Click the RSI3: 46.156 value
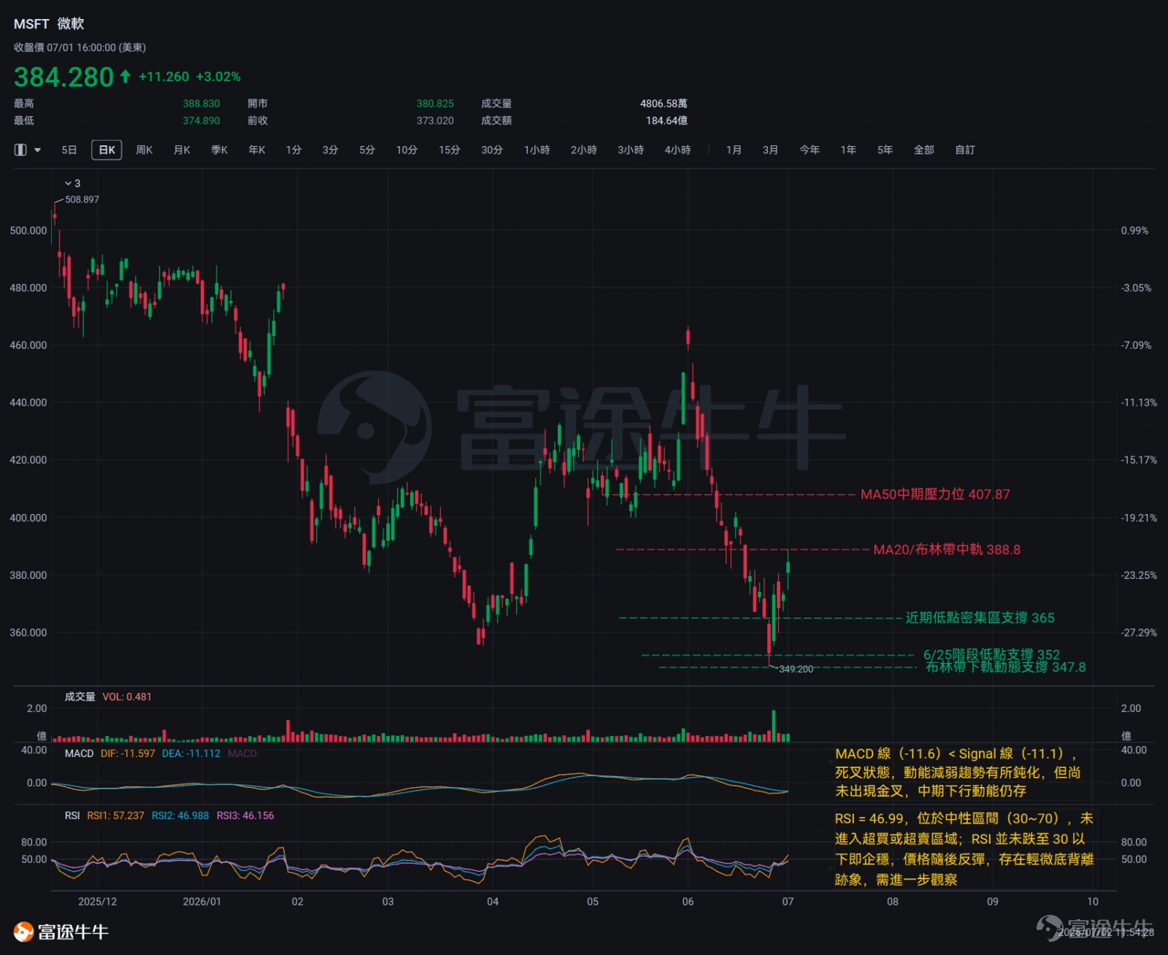The width and height of the screenshot is (1168, 955). click(245, 816)
